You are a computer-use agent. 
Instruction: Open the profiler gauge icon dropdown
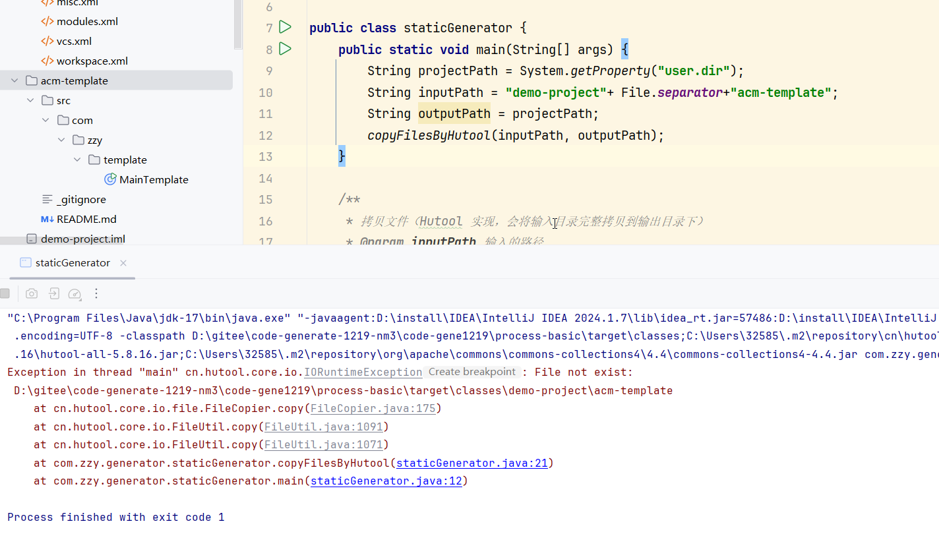tap(75, 293)
